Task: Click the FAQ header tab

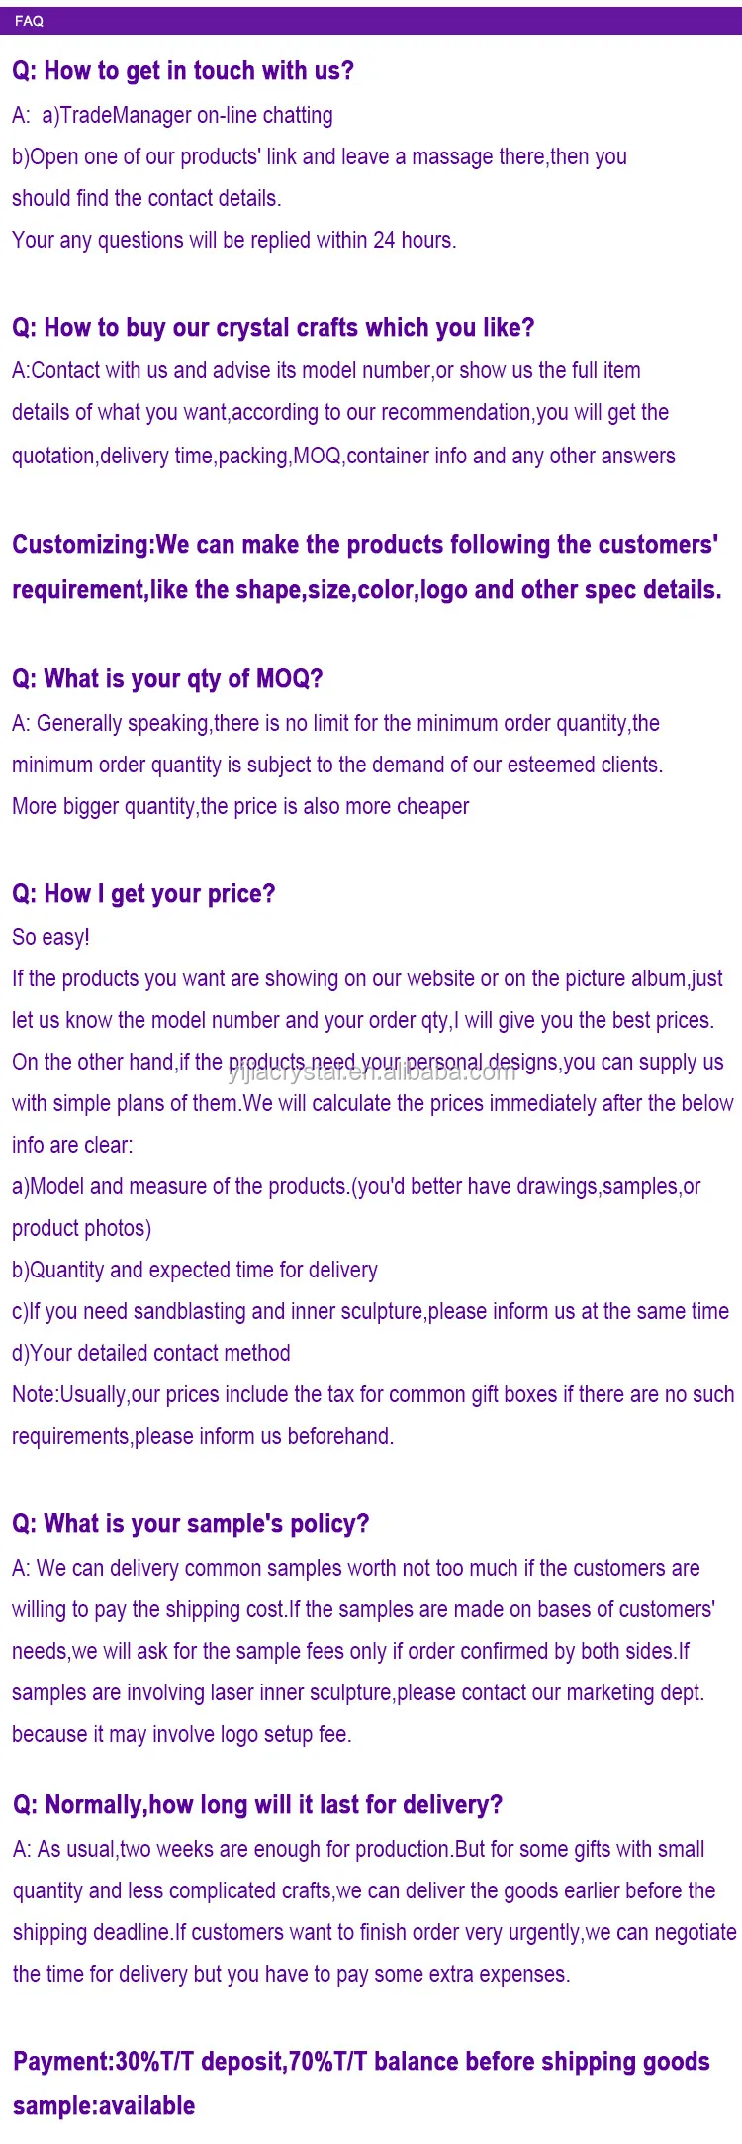Action: (29, 20)
